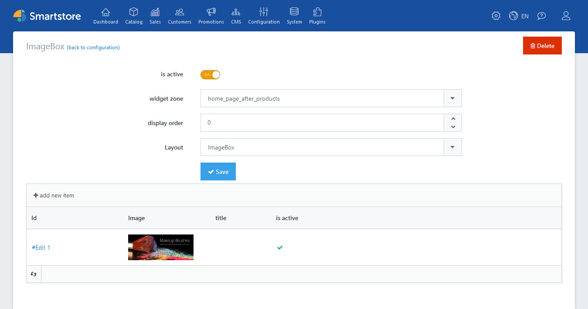The image size is (588, 309).
Task: Expand the widget zone dropdown arrow
Action: pos(452,98)
